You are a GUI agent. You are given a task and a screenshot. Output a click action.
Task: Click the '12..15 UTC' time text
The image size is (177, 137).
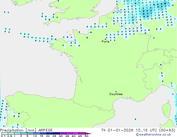[x=146, y=130]
